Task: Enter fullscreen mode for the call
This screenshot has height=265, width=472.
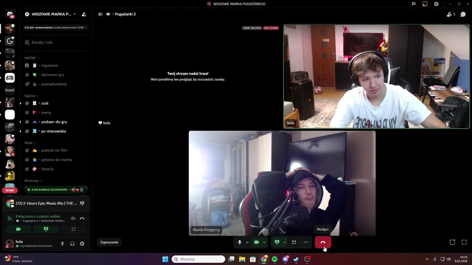Action: tap(464, 242)
